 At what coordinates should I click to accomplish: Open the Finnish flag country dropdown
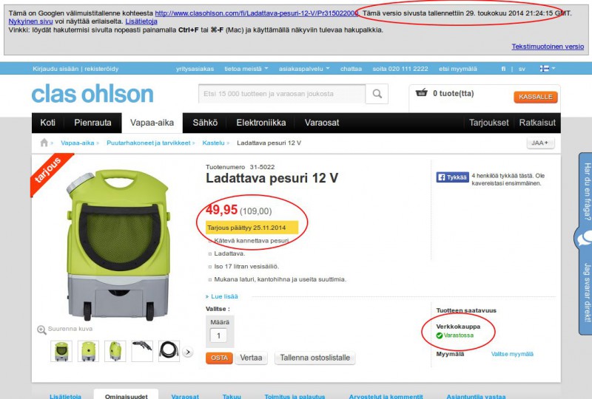pyautogui.click(x=547, y=69)
